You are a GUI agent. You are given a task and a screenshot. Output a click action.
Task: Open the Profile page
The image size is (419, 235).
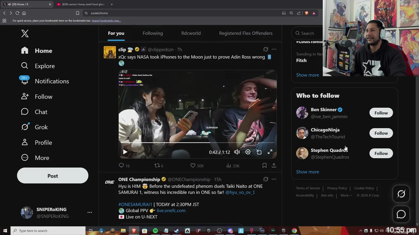36,143
